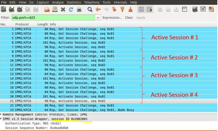Open the Tools menu
The height and width of the screenshot is (131, 218).
tap(107, 2)
